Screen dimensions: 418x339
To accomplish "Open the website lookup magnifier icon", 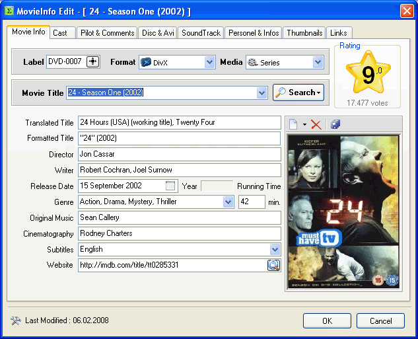I will pos(273,265).
